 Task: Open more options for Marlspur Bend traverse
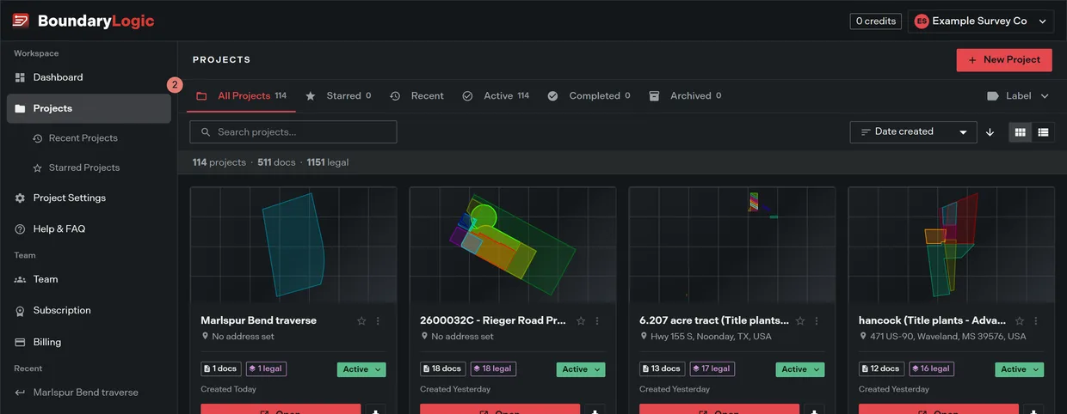click(378, 321)
